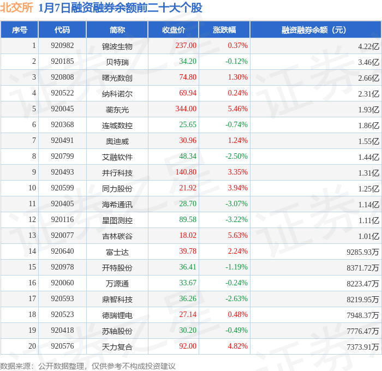Screen dimensions: 382x371
Task: Select the stock name 开特股份
Action: pos(117,268)
